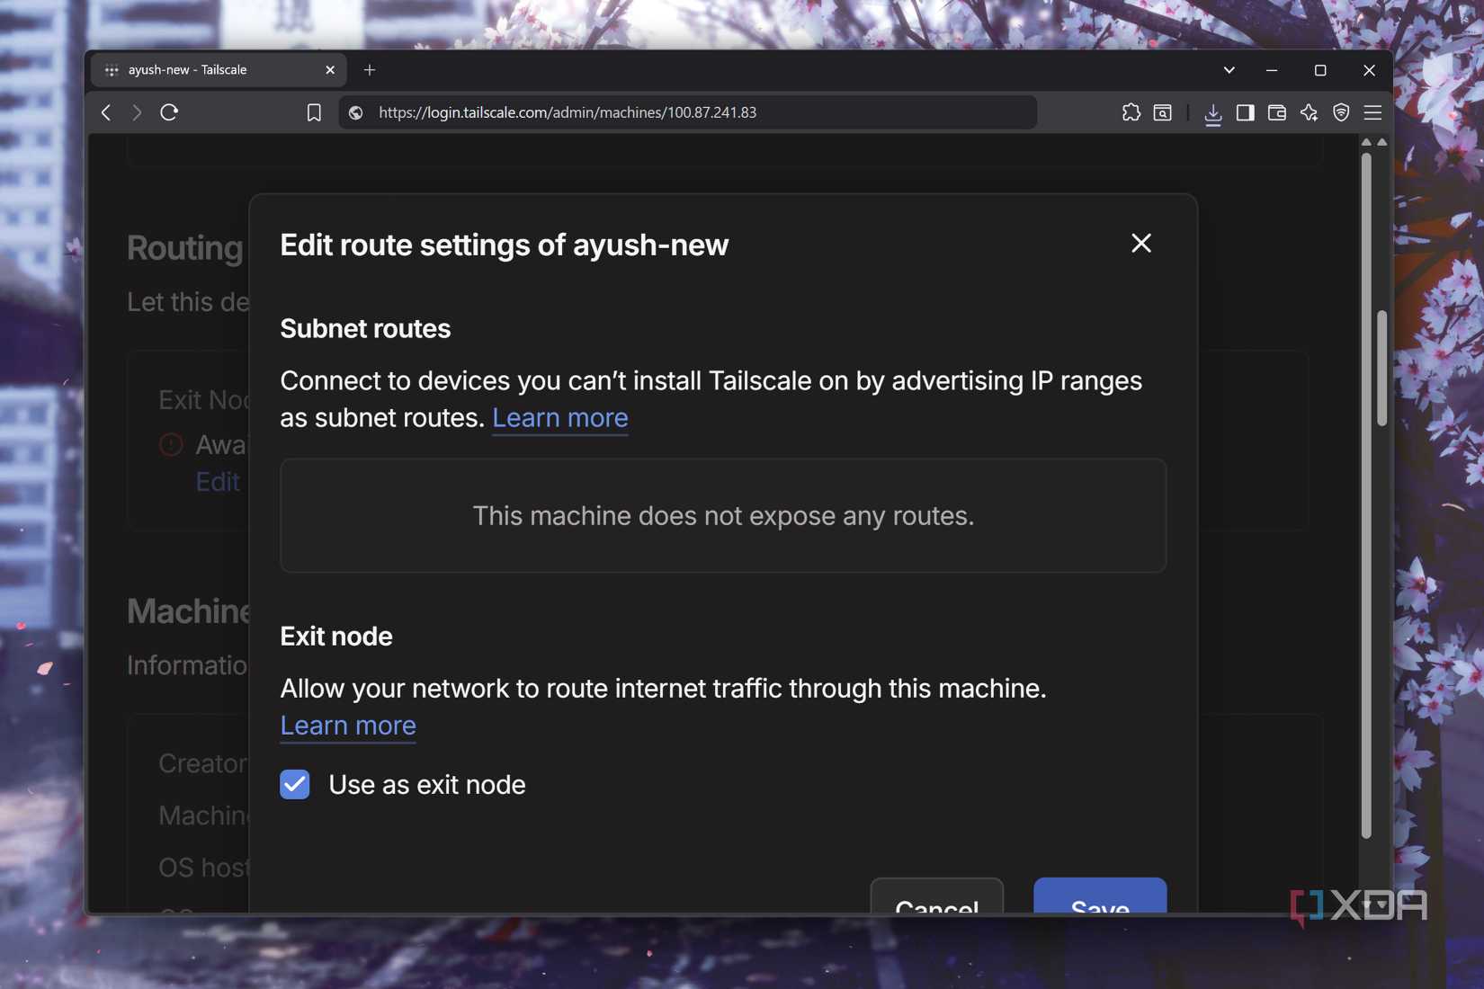Close the Edit route settings dialog
Image resolution: width=1484 pixels, height=989 pixels.
[1141, 243]
